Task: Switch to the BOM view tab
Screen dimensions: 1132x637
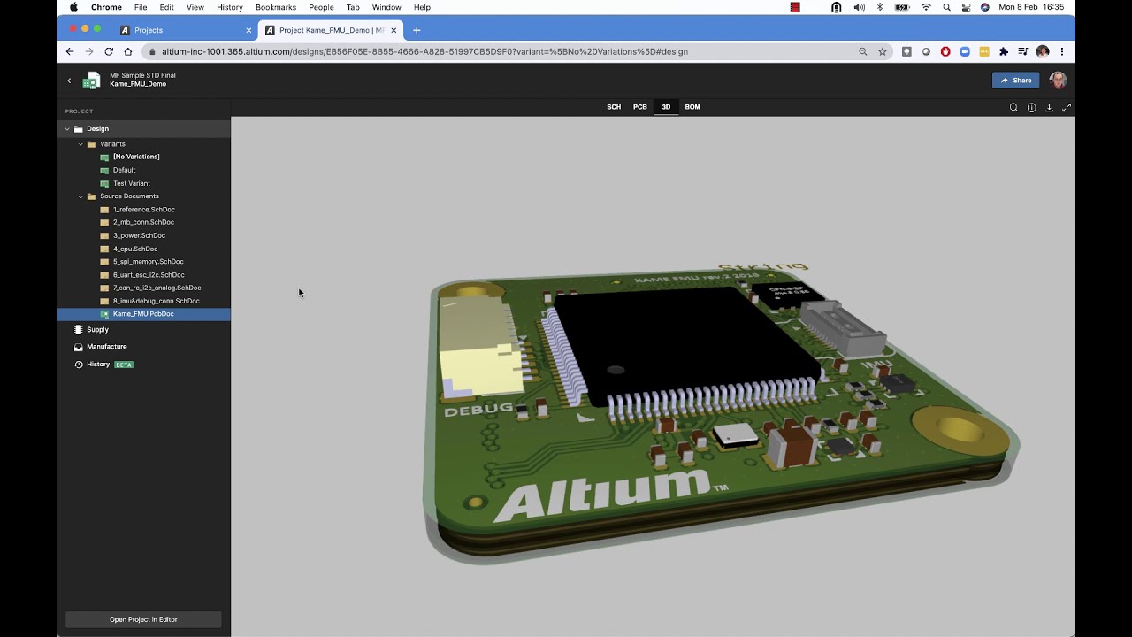Action: click(692, 107)
